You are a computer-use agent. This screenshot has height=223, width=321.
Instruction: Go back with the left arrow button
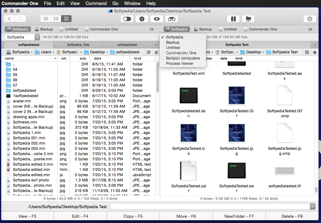coord(9,19)
